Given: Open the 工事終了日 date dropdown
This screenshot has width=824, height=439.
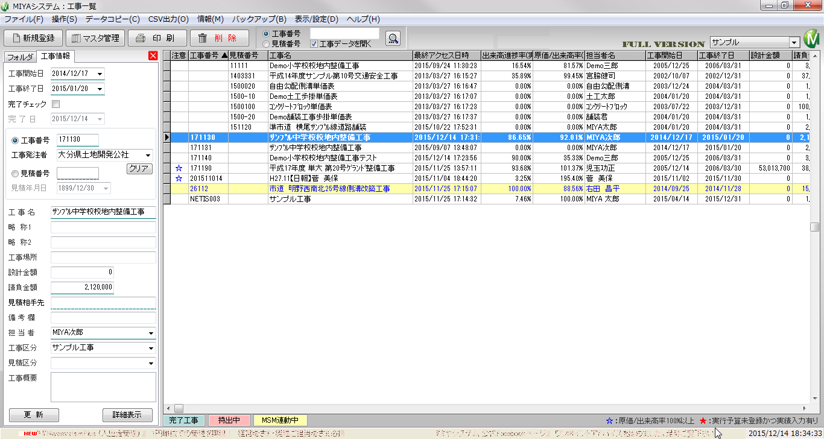Looking at the screenshot, I should pyautogui.click(x=100, y=89).
